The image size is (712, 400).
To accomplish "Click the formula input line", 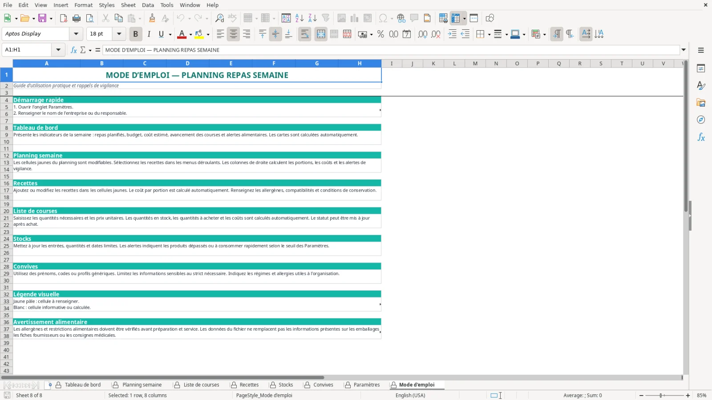I will [x=391, y=50].
